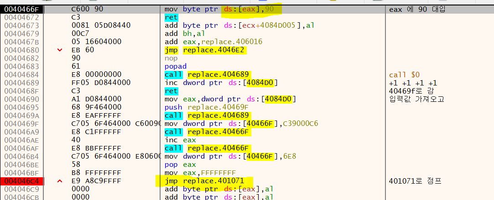Click instruction 'mov byte ptr ds:[eax],90'
This screenshot has height=200, width=494.
(x=219, y=9)
